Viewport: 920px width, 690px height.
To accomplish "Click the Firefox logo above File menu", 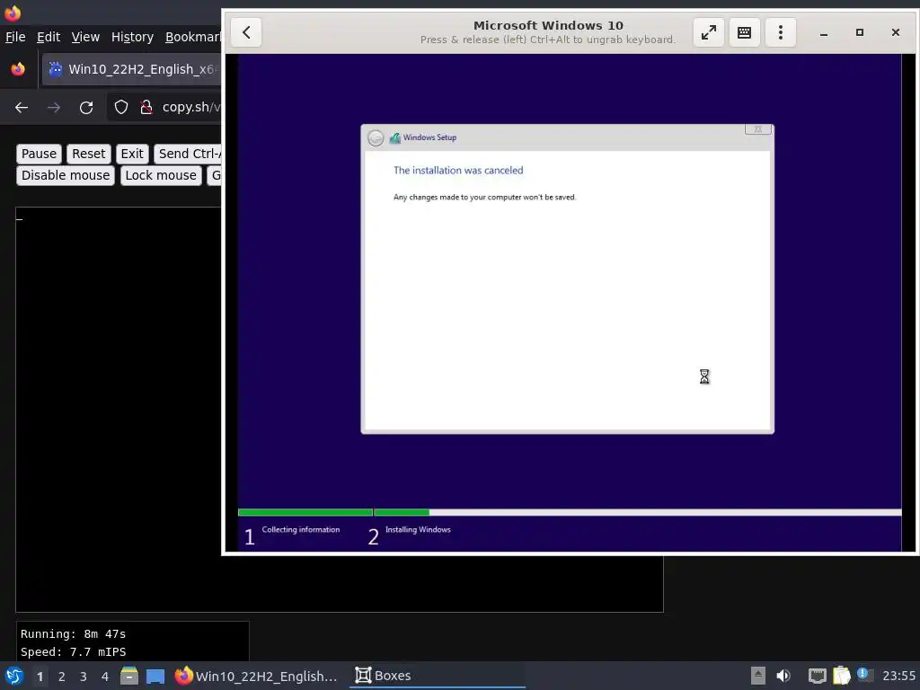I will pos(13,13).
